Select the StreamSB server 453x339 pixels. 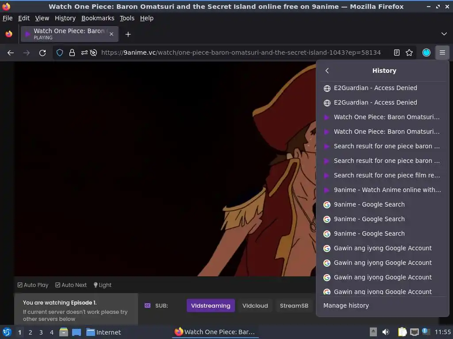click(x=294, y=305)
